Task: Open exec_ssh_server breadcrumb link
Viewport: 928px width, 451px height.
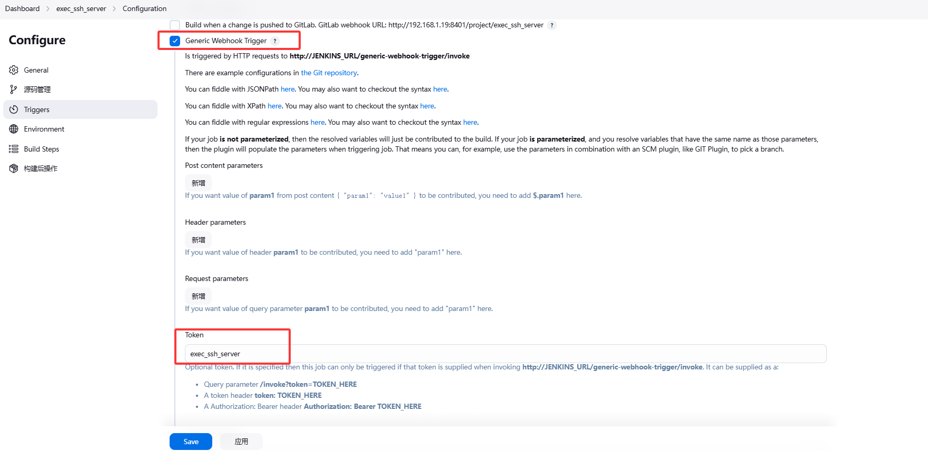Action: (x=81, y=8)
